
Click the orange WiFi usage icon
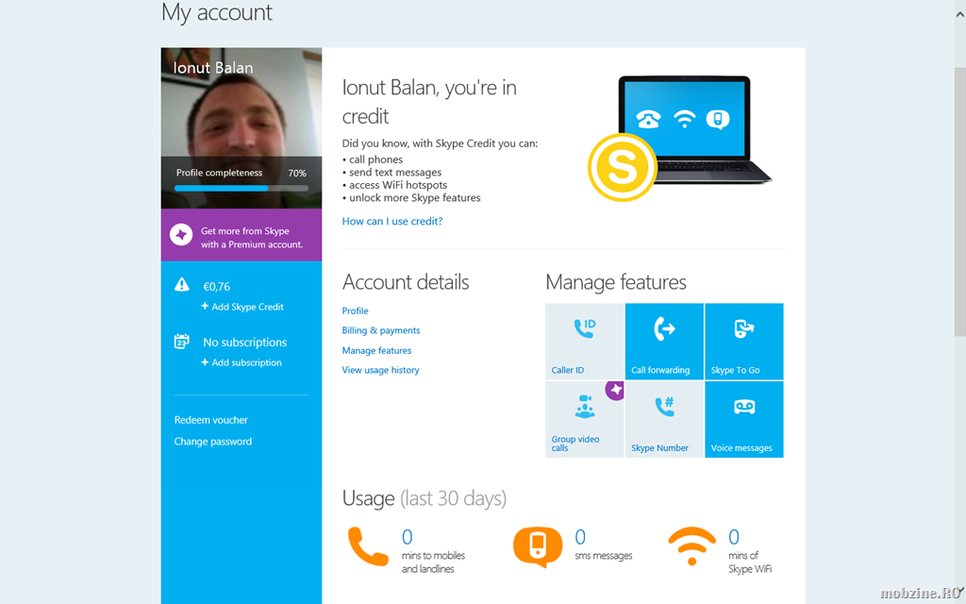click(691, 546)
